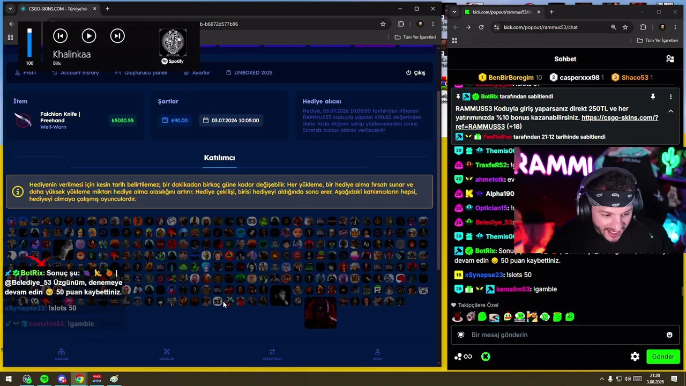This screenshot has height=386, width=686.
Task: Open Account history
Action: click(x=75, y=72)
